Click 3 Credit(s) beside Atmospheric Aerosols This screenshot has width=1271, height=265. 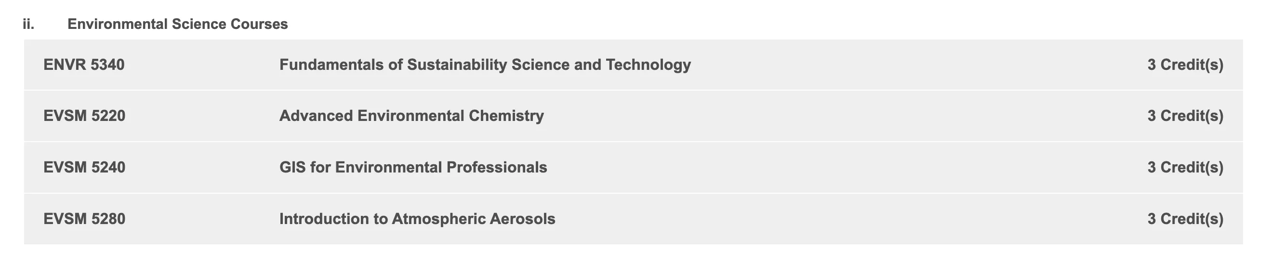1185,219
